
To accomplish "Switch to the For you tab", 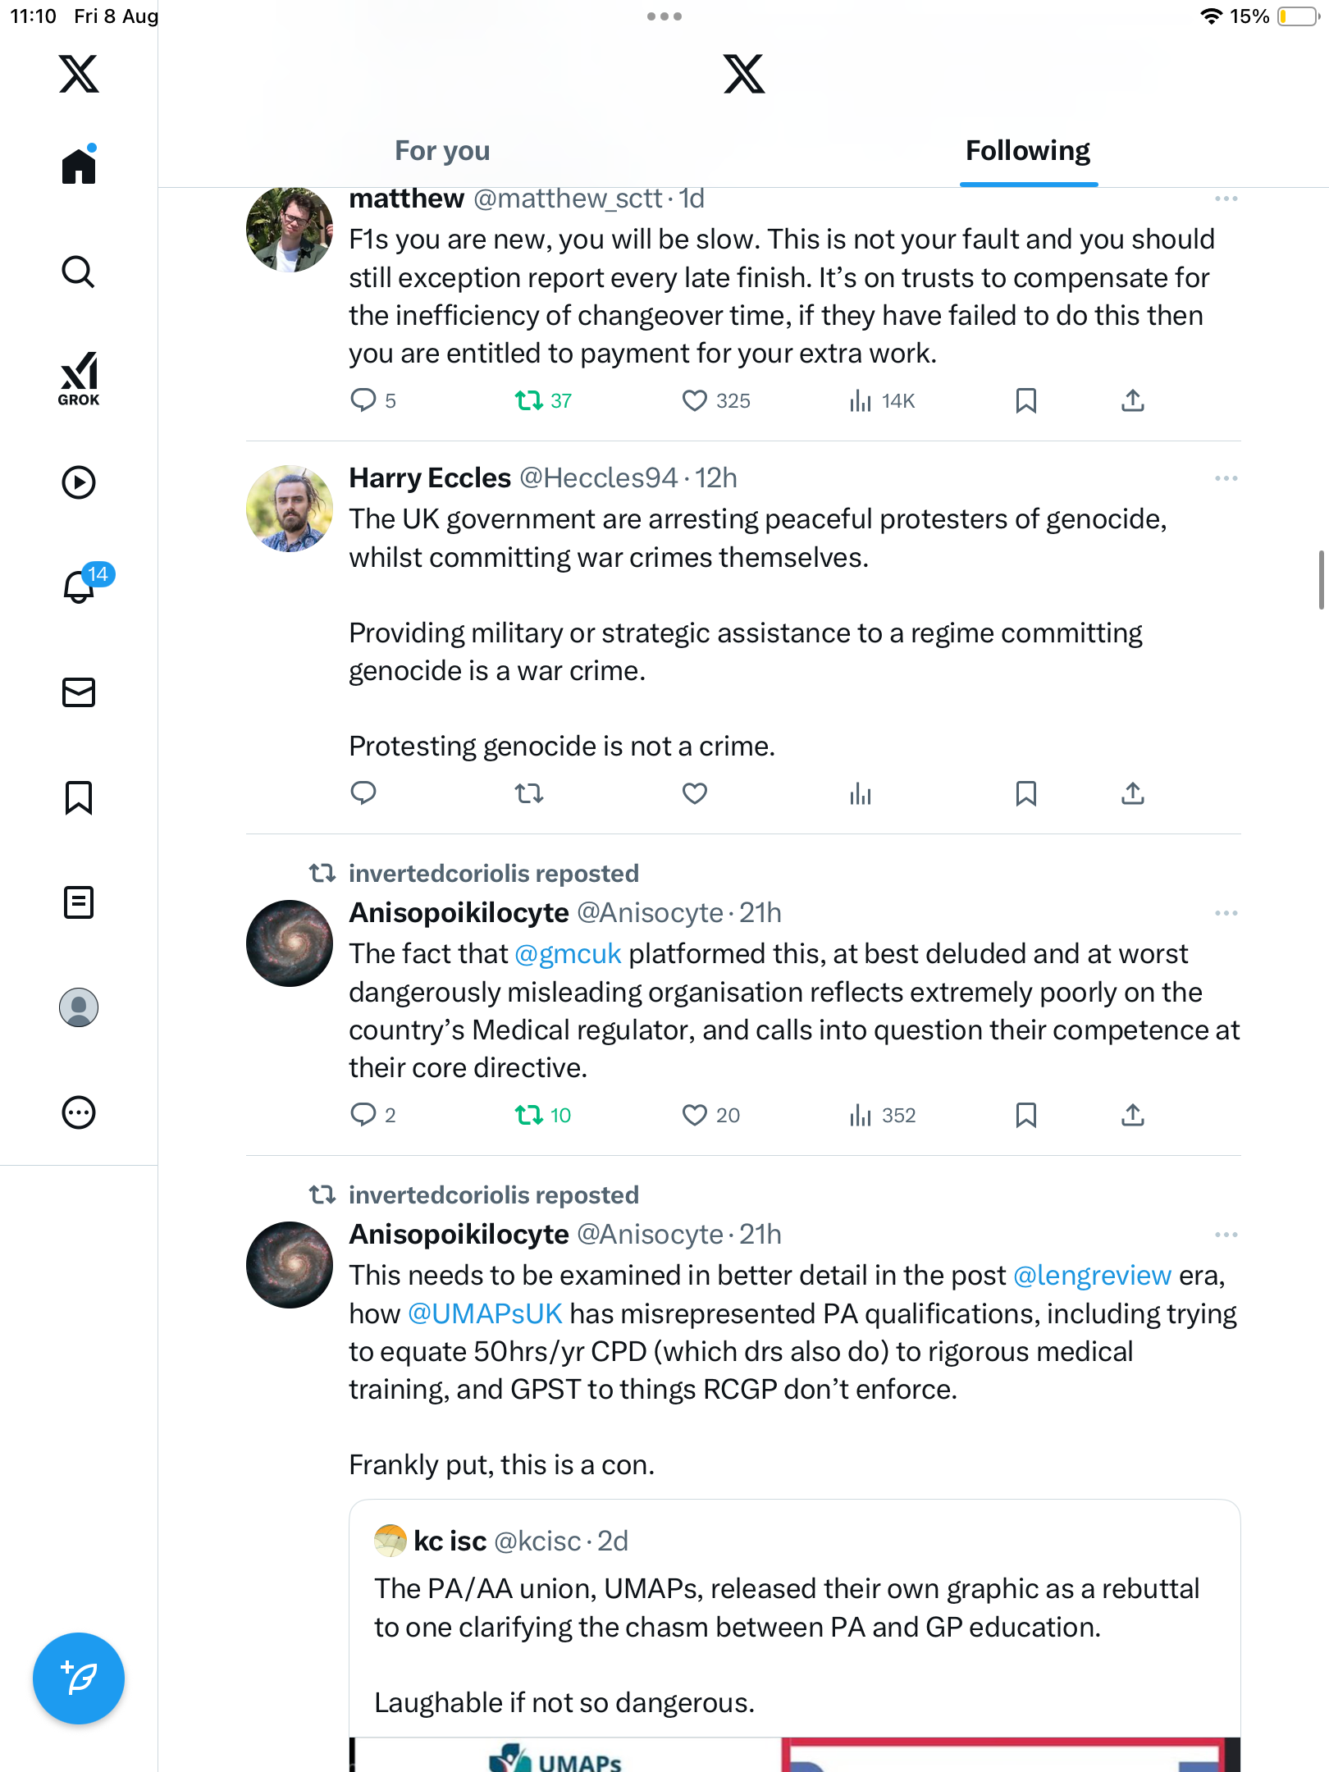I will [x=442, y=151].
